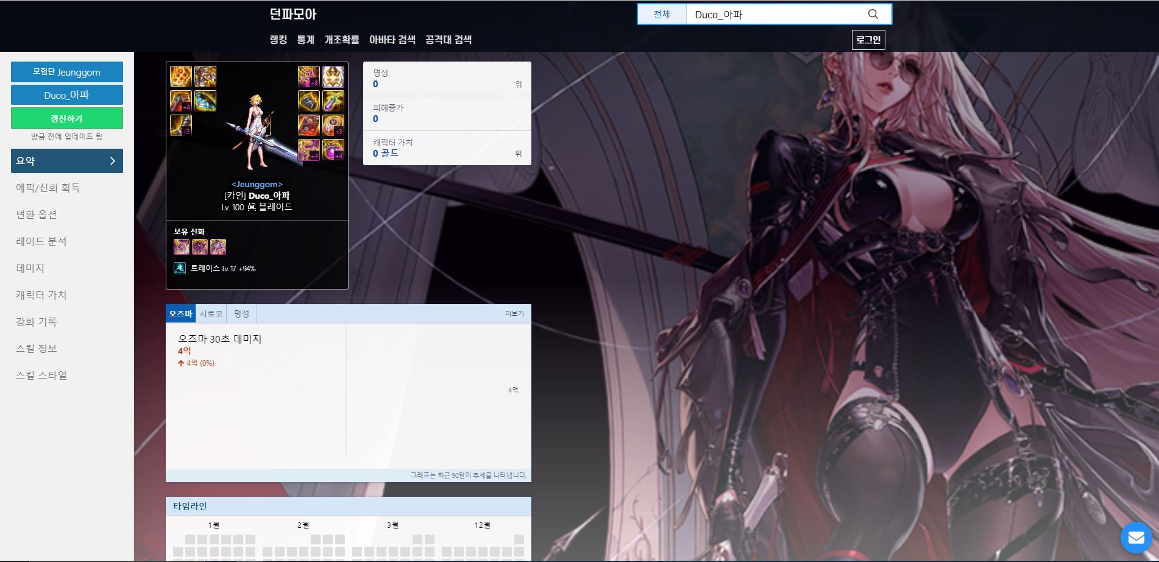Viewport: 1159px width, 562px height.
Task: Open the 전체 search category dropdown
Action: coord(661,14)
